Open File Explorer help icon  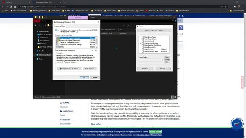[176, 21]
